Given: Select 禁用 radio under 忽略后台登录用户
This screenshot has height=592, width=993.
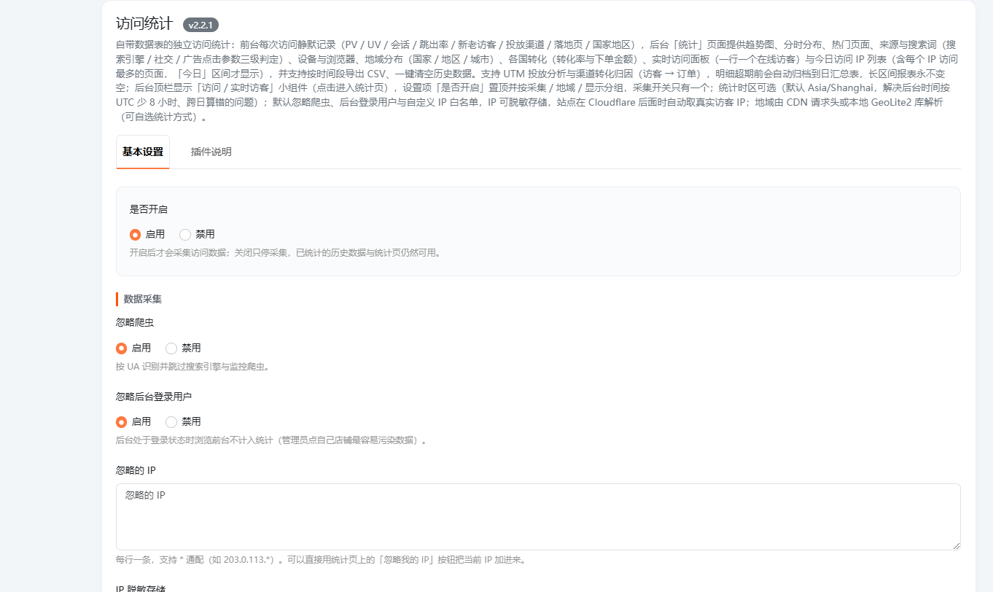Looking at the screenshot, I should pyautogui.click(x=171, y=422).
